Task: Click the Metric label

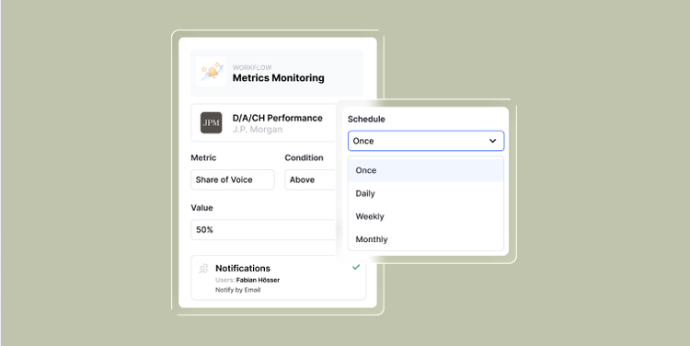Action: coord(203,157)
